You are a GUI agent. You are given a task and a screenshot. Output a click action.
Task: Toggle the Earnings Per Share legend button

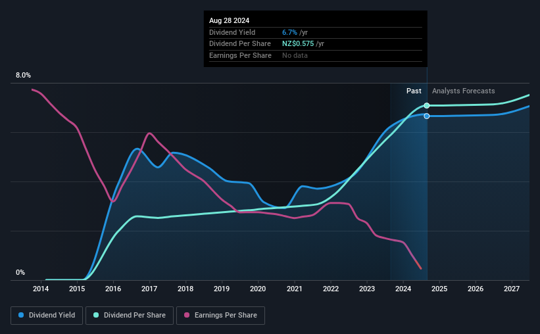[220, 316]
